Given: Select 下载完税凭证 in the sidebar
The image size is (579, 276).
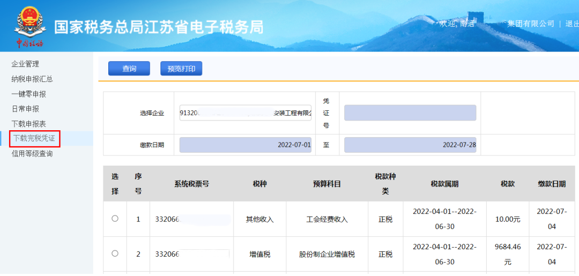Looking at the screenshot, I should pyautogui.click(x=34, y=139).
